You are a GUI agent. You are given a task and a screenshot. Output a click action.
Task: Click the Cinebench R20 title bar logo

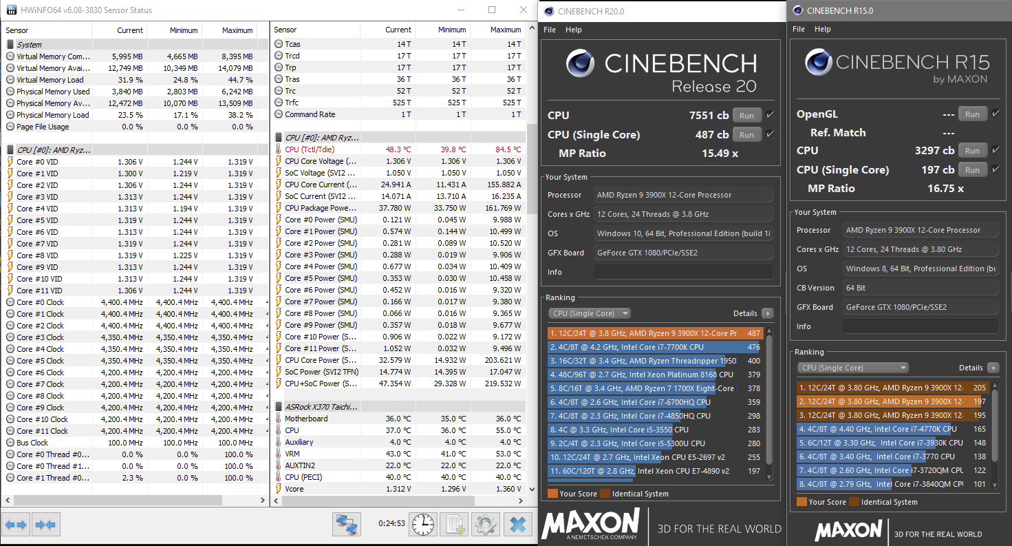(548, 11)
